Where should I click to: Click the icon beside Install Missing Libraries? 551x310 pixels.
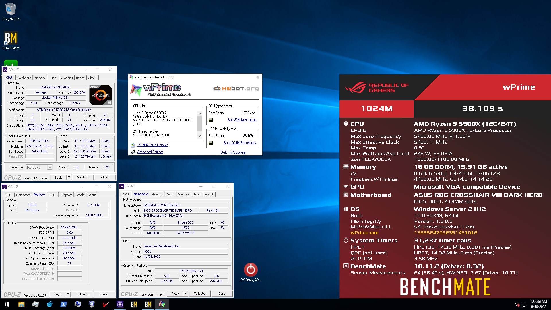click(133, 145)
